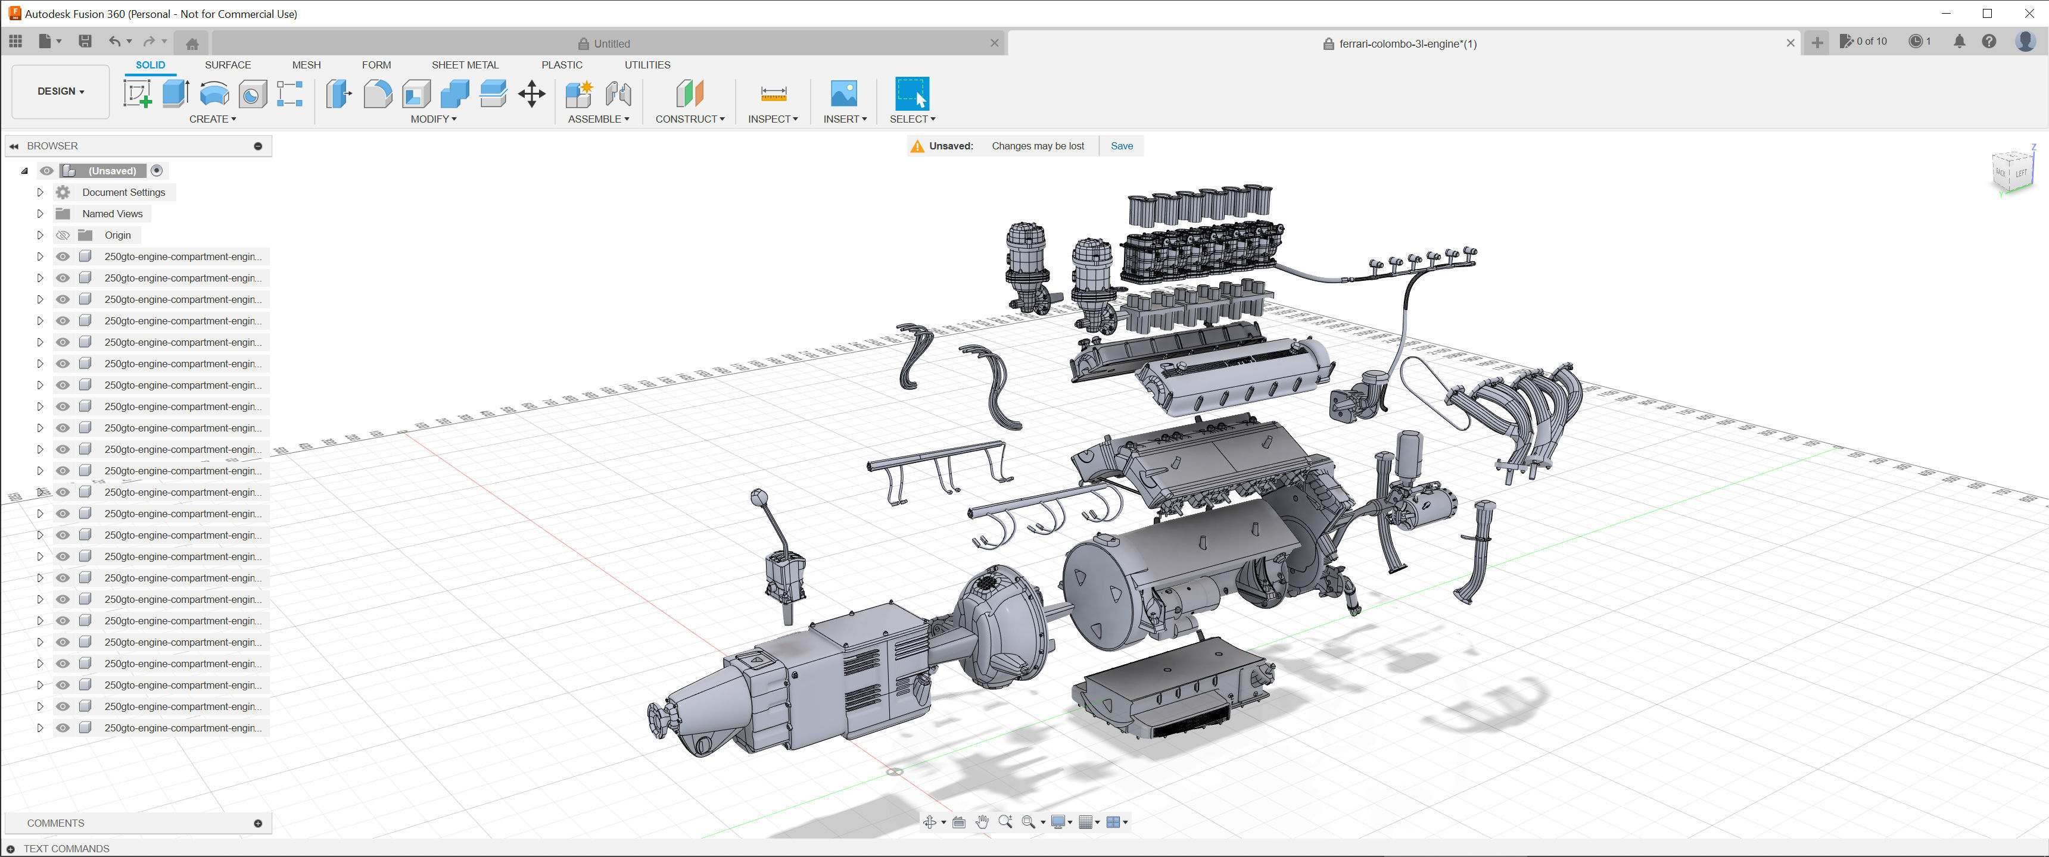Open the DESIGN workspace dropdown
This screenshot has height=857, width=2049.
(60, 92)
